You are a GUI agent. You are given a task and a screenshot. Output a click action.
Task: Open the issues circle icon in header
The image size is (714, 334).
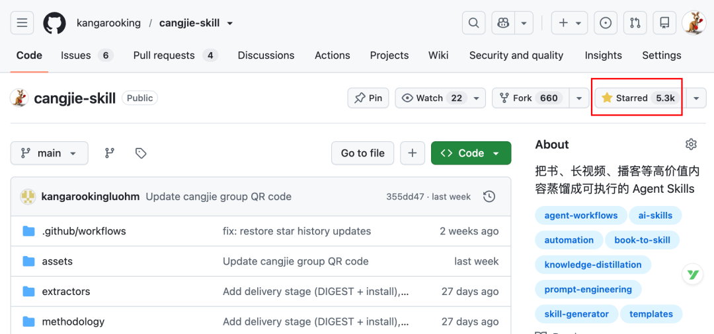[606, 22]
